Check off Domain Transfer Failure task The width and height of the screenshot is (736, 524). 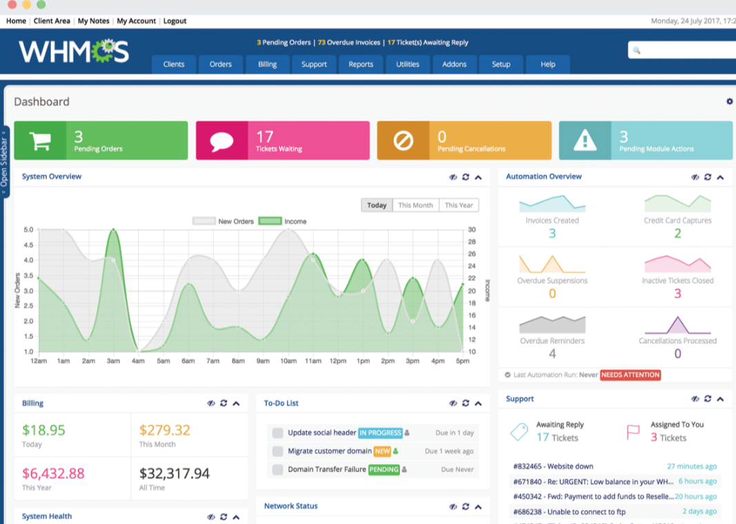[278, 470]
